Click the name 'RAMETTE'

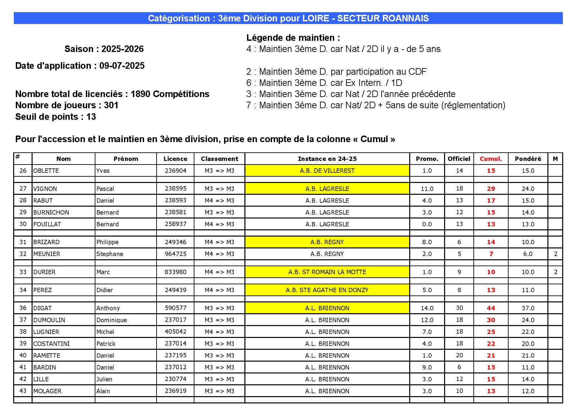[47, 356]
